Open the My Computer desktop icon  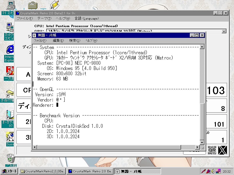pos(11,6)
